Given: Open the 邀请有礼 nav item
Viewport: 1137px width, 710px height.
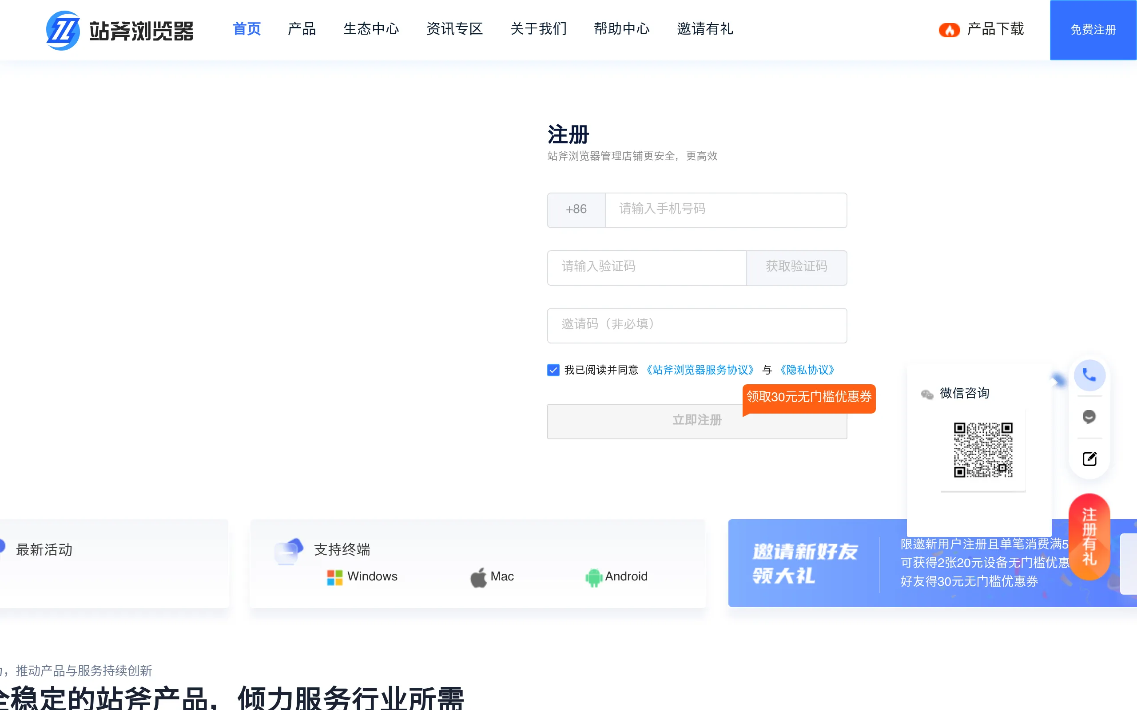Looking at the screenshot, I should pyautogui.click(x=705, y=29).
